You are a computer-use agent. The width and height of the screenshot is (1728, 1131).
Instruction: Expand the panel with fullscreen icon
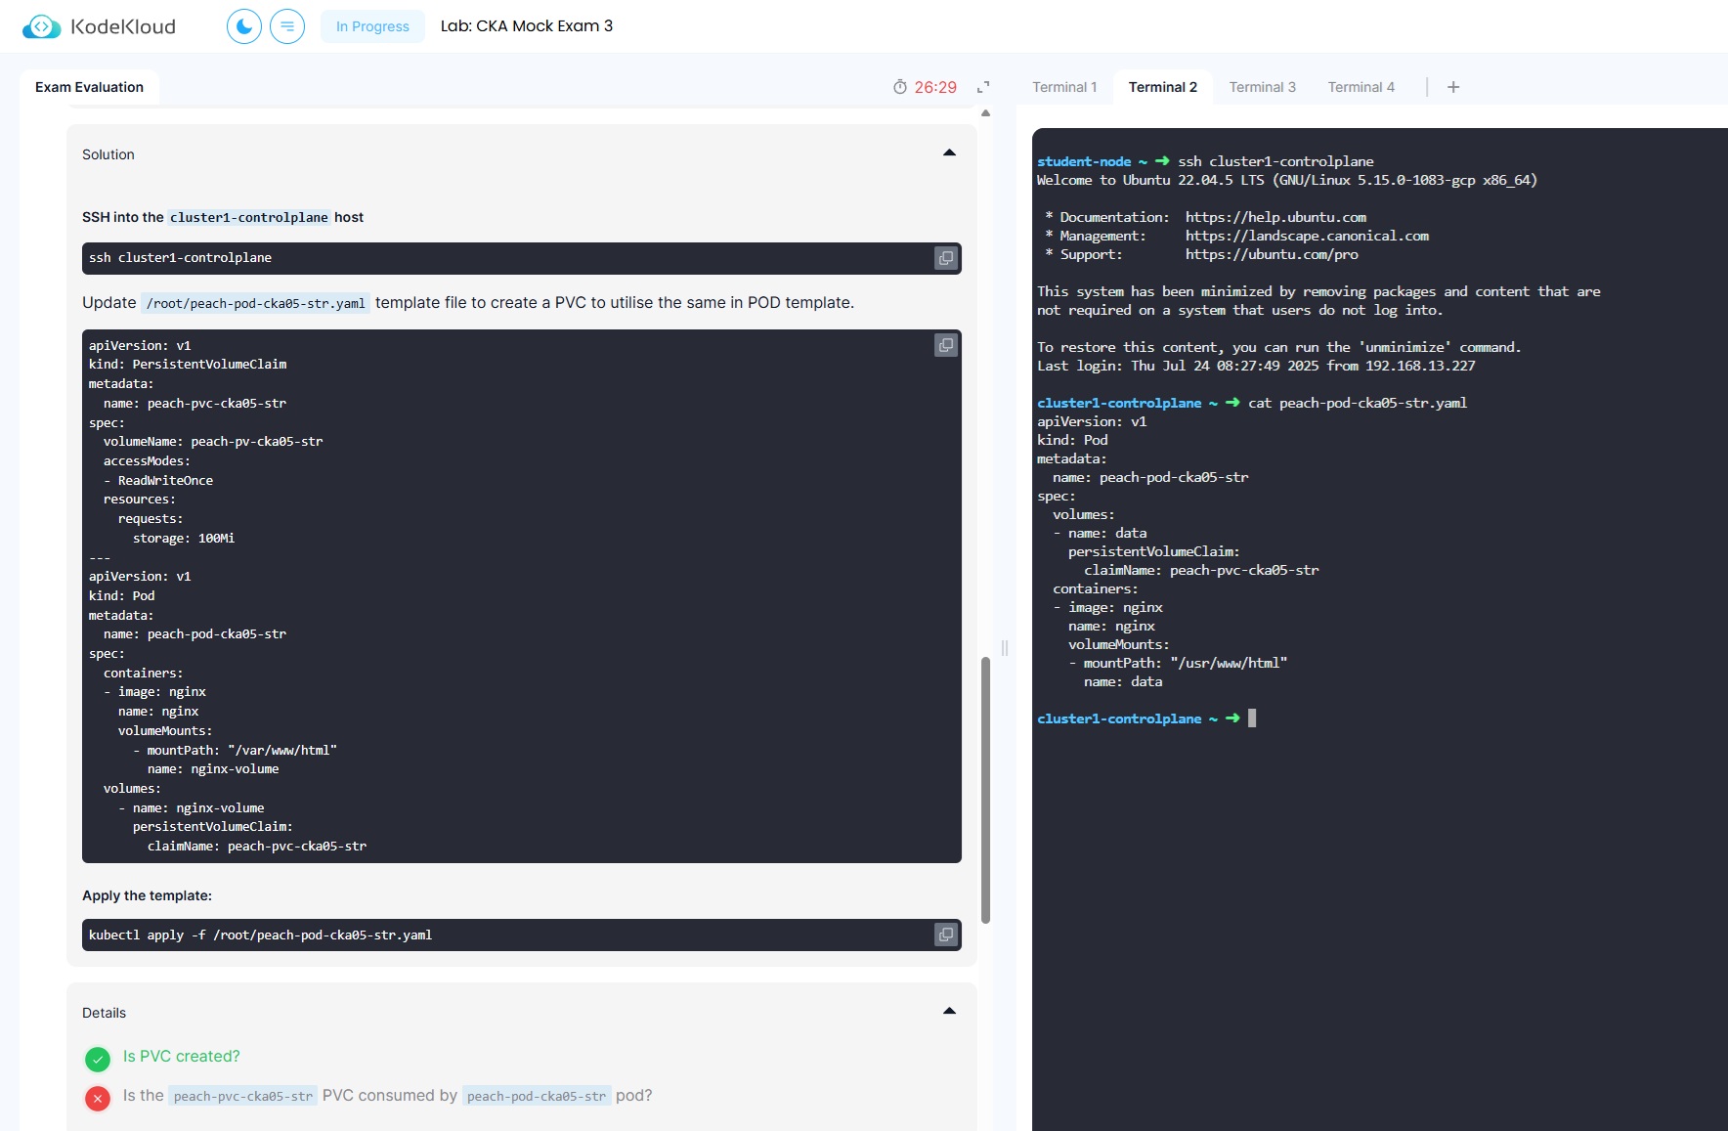[983, 87]
